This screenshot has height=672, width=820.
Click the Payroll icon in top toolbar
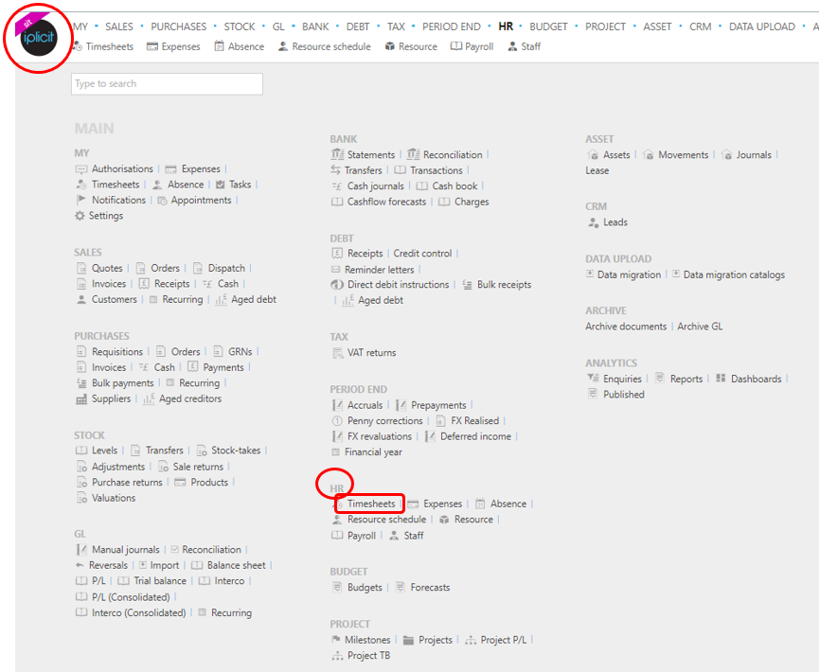tap(456, 46)
